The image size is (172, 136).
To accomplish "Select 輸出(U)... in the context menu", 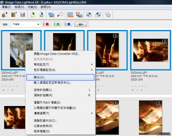I will point(60,77).
